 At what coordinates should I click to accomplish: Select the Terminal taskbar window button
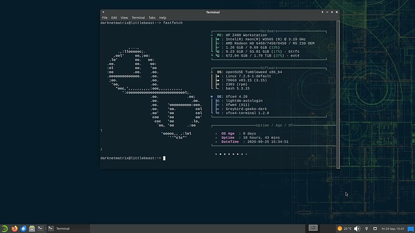tap(69, 229)
